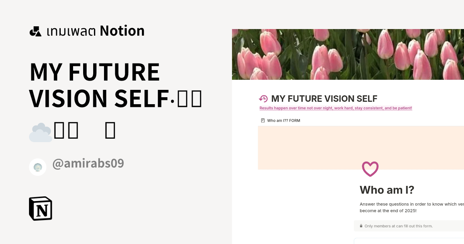This screenshot has width=464, height=244.
Task: Click the MY FUTURE VISION SELF page heading
Action: click(x=324, y=99)
